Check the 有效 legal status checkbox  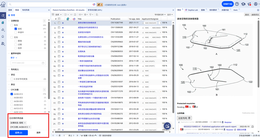(x=12, y=25)
